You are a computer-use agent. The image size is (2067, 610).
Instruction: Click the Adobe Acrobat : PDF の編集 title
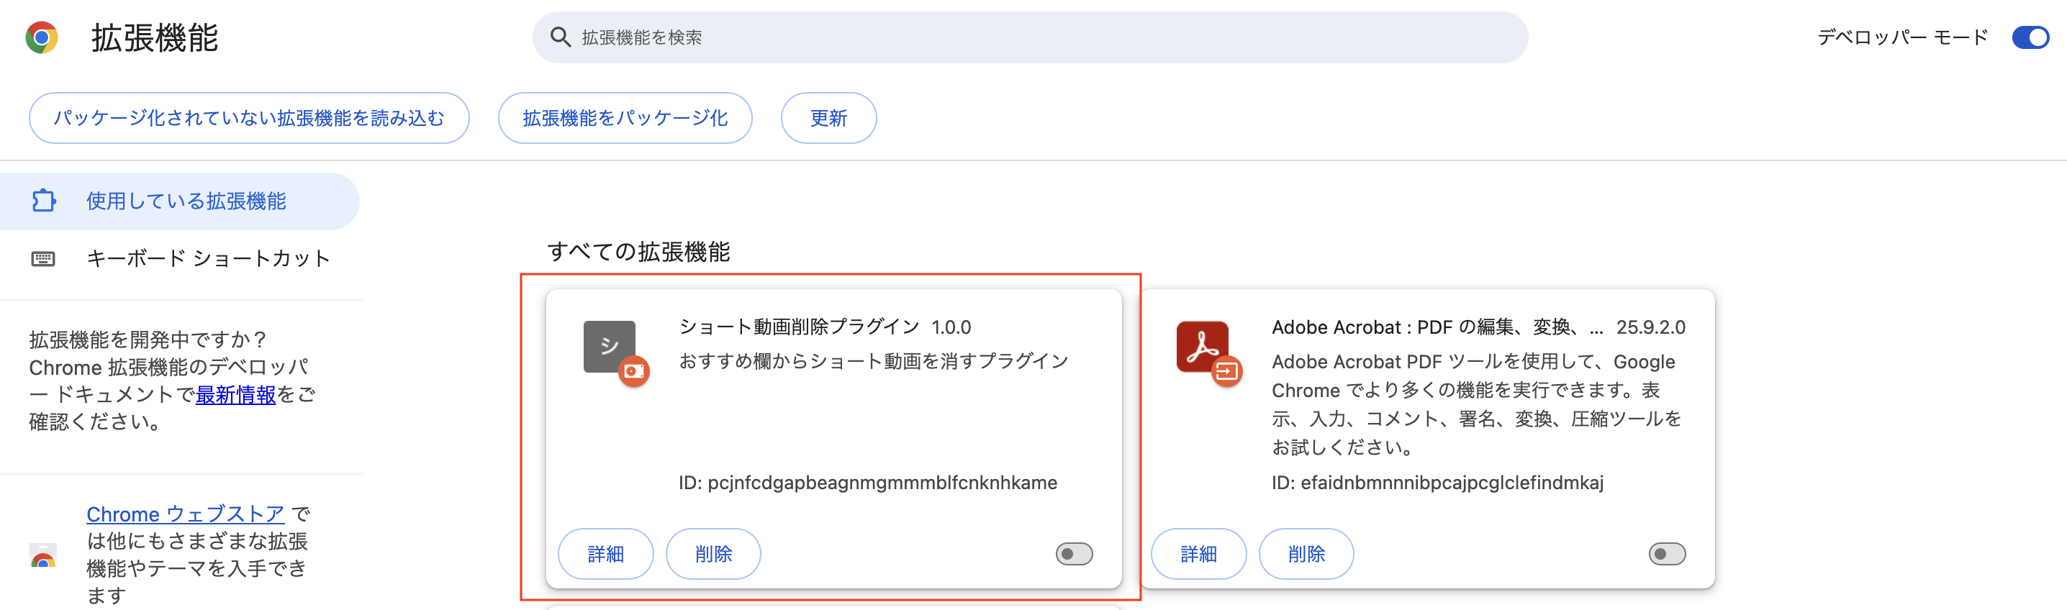[x=1438, y=327]
